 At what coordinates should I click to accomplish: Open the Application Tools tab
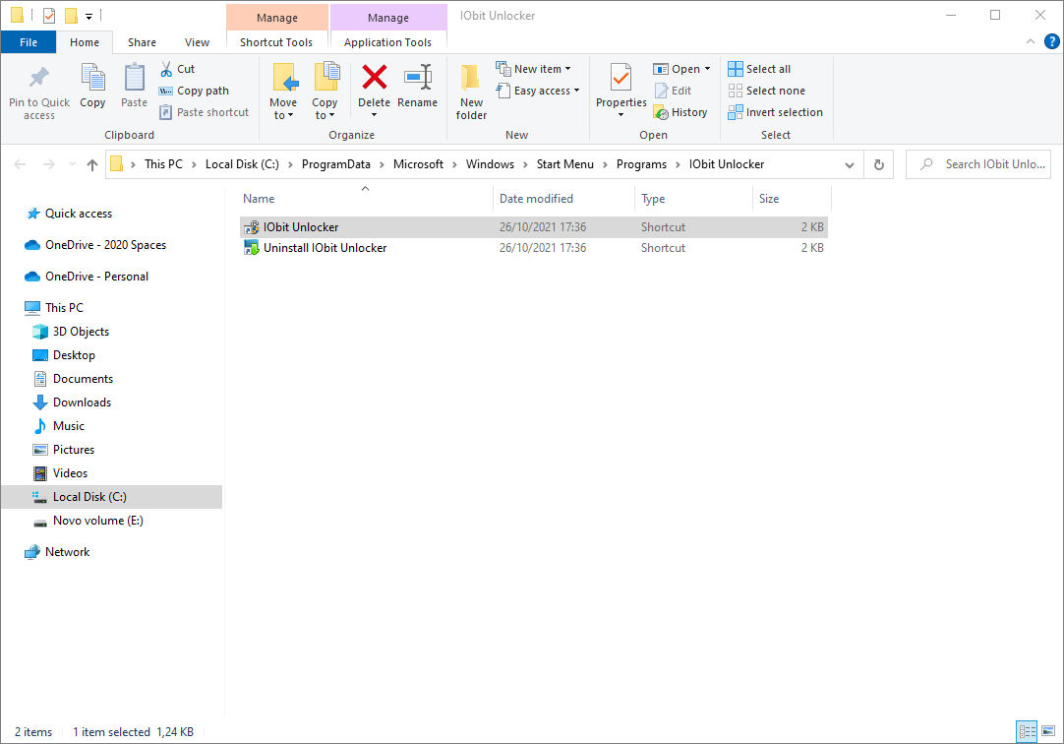click(387, 42)
